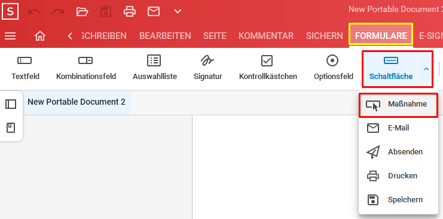This screenshot has height=219, width=443.
Task: Open the hamburger main menu
Action: click(x=10, y=36)
